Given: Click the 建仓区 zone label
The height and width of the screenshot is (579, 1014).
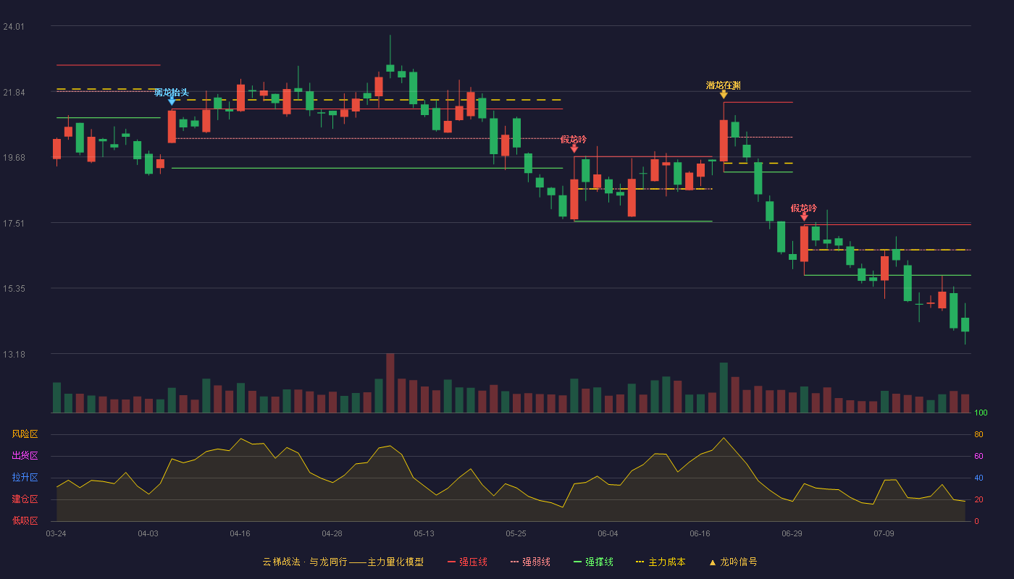Looking at the screenshot, I should pos(25,499).
